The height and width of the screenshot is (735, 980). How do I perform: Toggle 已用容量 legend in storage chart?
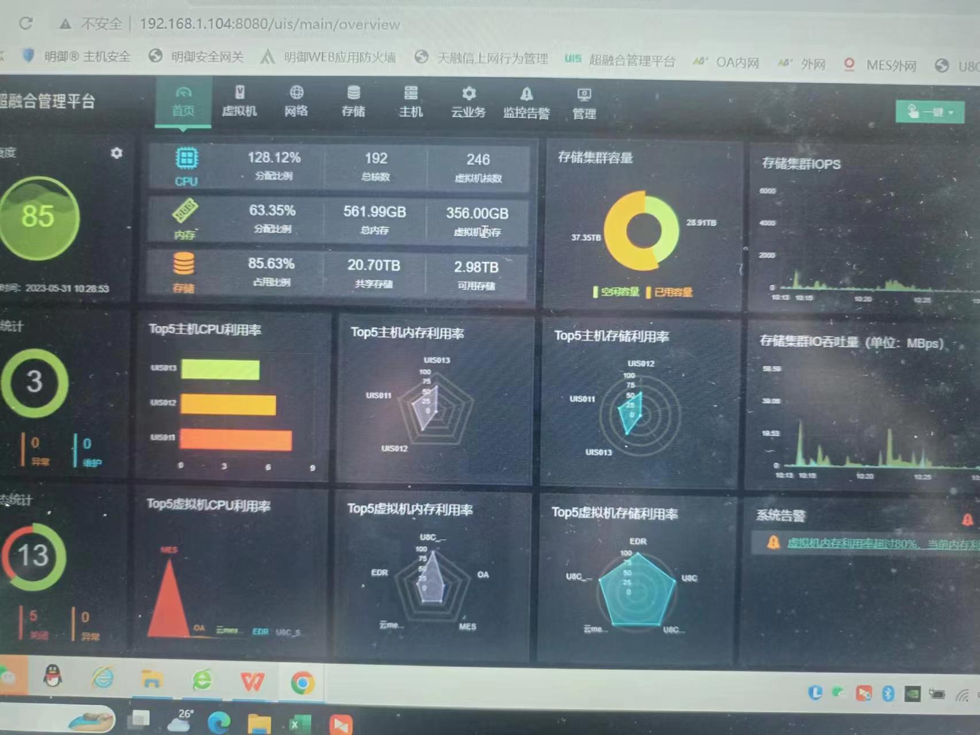click(669, 292)
